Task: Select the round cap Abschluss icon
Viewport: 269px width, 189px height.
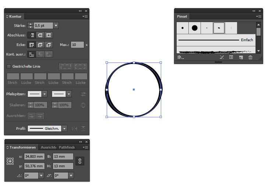Action: point(40,35)
